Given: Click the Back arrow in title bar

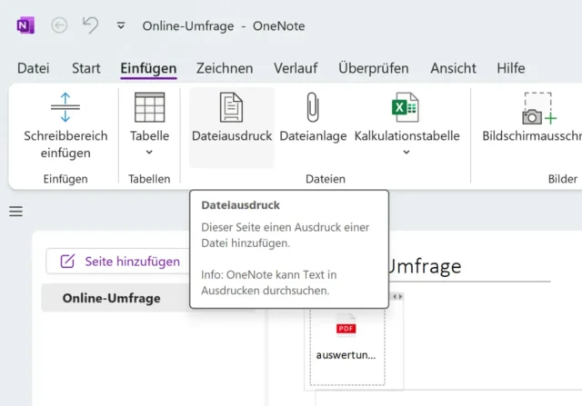Looking at the screenshot, I should click(59, 25).
